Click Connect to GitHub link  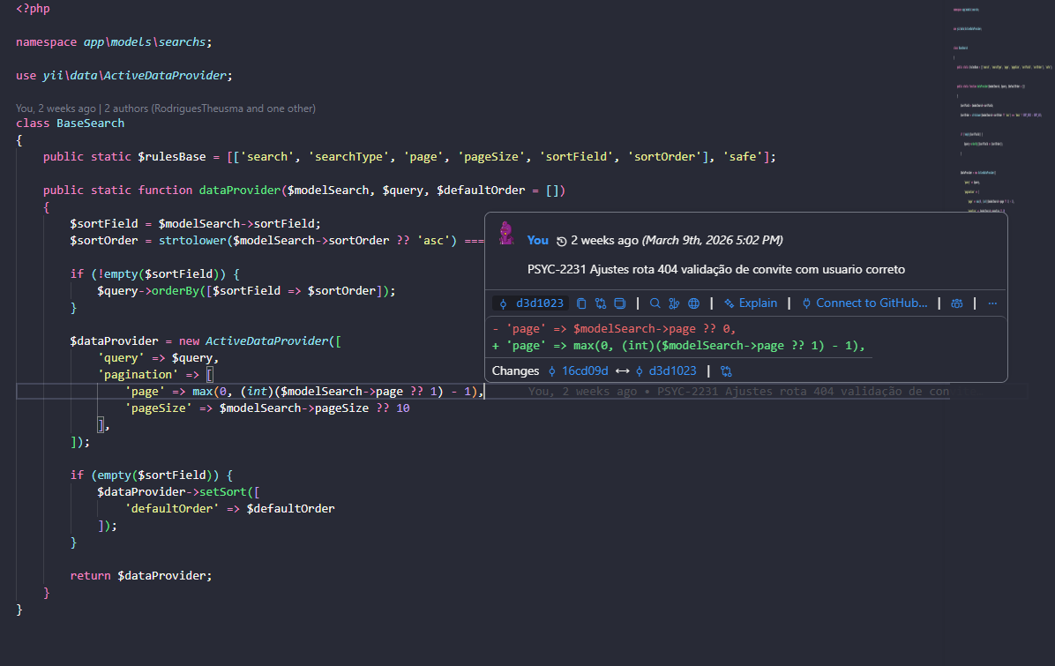click(864, 303)
